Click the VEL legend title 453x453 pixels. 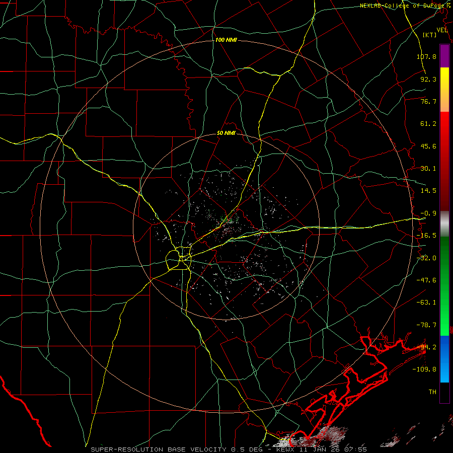tap(442, 30)
